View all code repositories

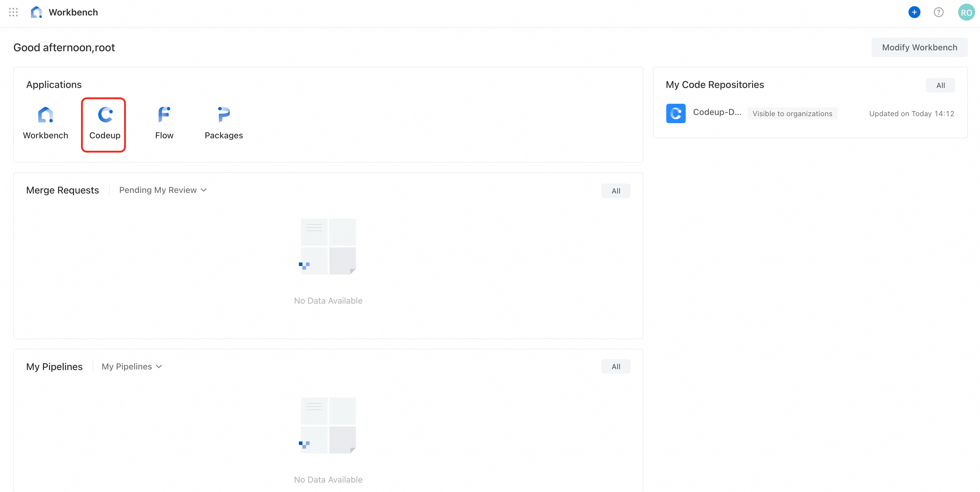tap(940, 85)
